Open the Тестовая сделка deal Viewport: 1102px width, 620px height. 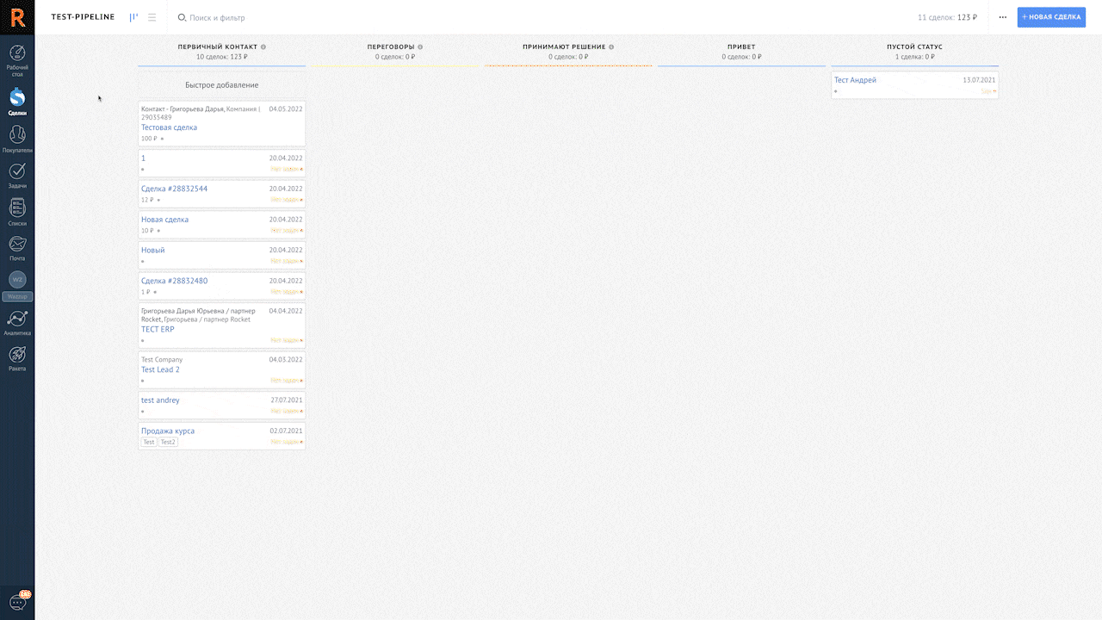(x=169, y=127)
